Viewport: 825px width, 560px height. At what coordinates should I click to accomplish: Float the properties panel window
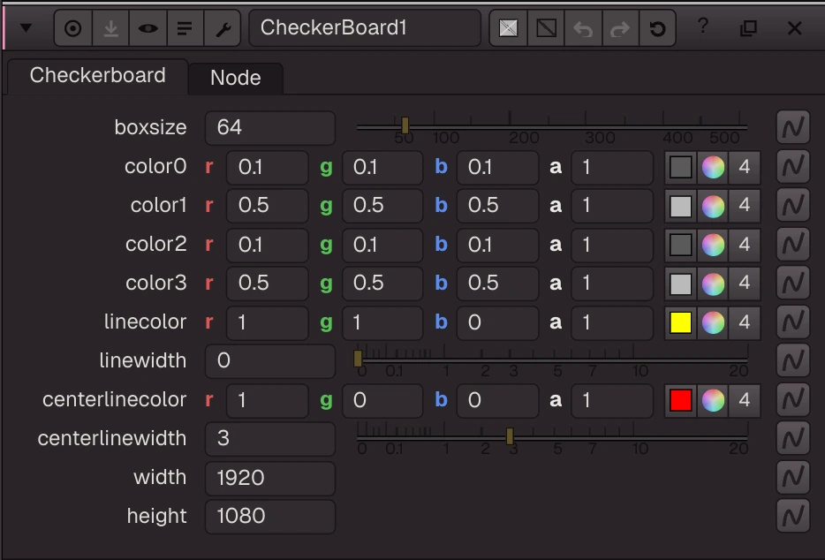coord(748,28)
